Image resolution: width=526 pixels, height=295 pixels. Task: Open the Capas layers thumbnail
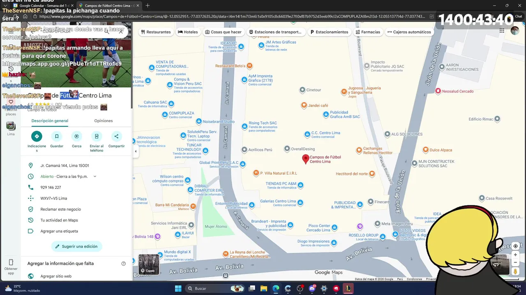coord(149,265)
